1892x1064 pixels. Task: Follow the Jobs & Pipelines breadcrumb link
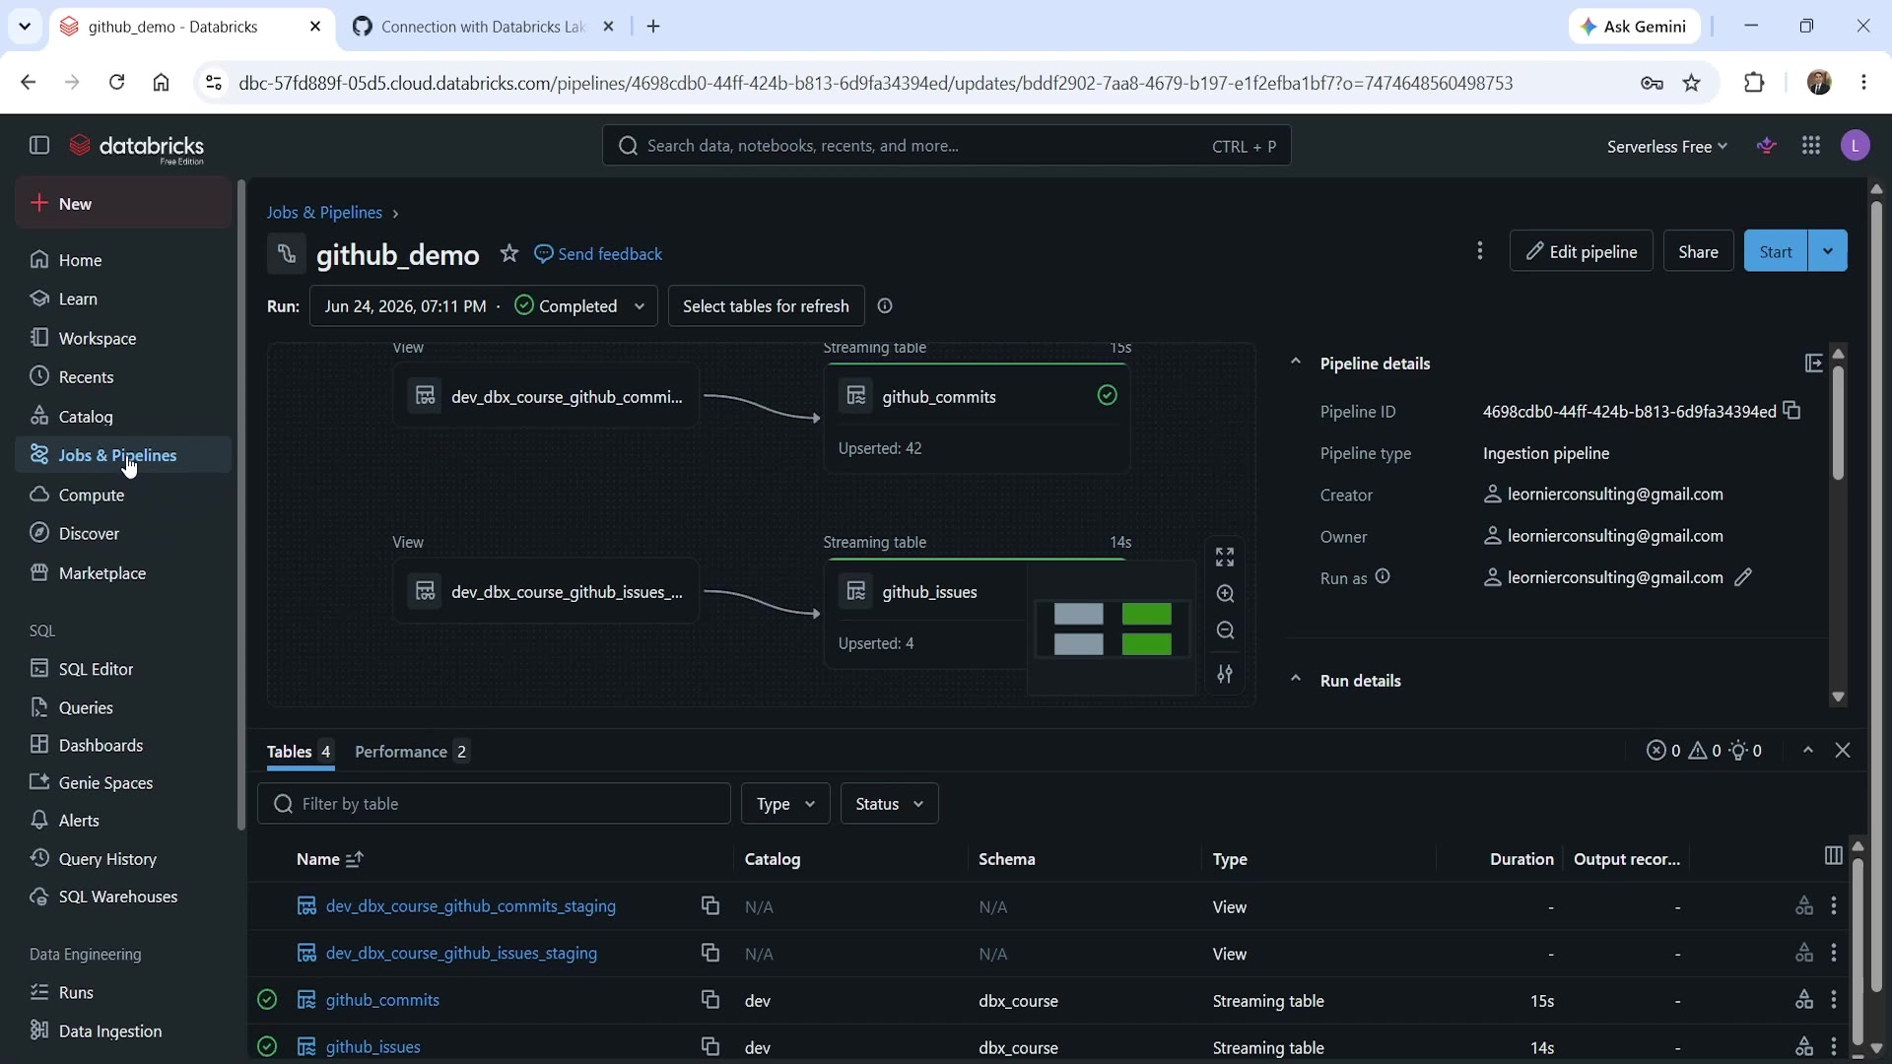tap(324, 213)
